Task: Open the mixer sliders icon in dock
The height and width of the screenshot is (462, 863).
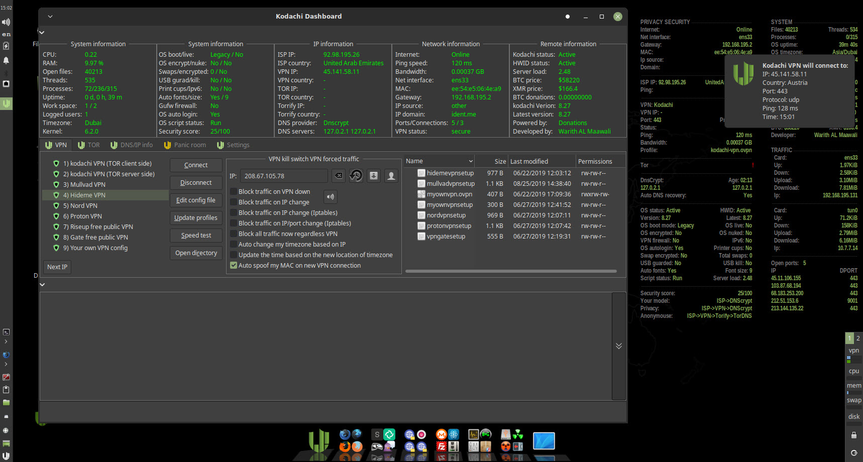Action: coord(474,446)
